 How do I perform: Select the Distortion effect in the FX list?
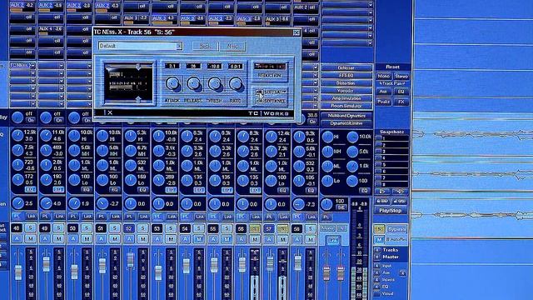click(x=346, y=83)
